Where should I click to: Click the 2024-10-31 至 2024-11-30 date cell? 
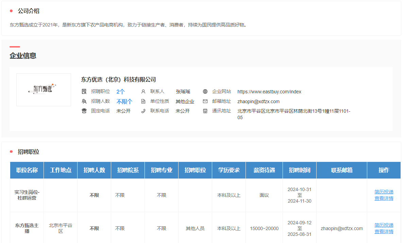300,195
